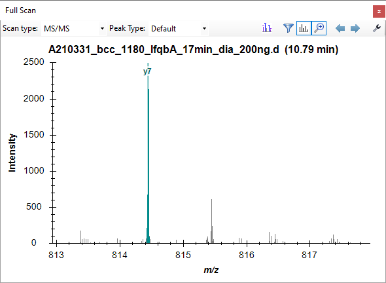
Task: Select the MS/MS scan type field
Action: pos(74,28)
